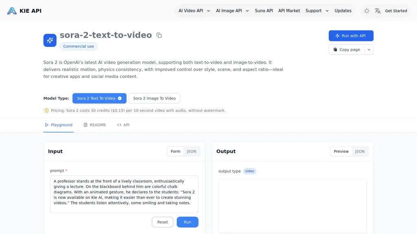417x234 pixels.
Task: Switch Input panel to Form view
Action: click(x=176, y=152)
